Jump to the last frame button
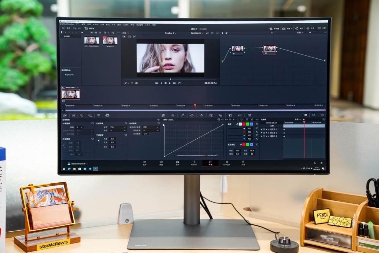Viewport: 379px width, 253px height. (x=174, y=83)
